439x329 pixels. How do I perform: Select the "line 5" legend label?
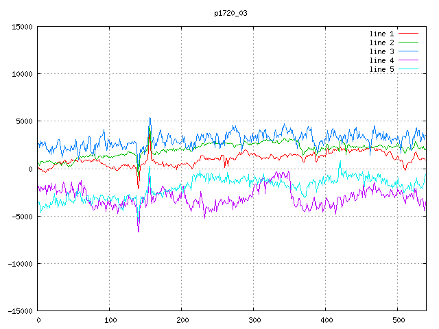381,69
